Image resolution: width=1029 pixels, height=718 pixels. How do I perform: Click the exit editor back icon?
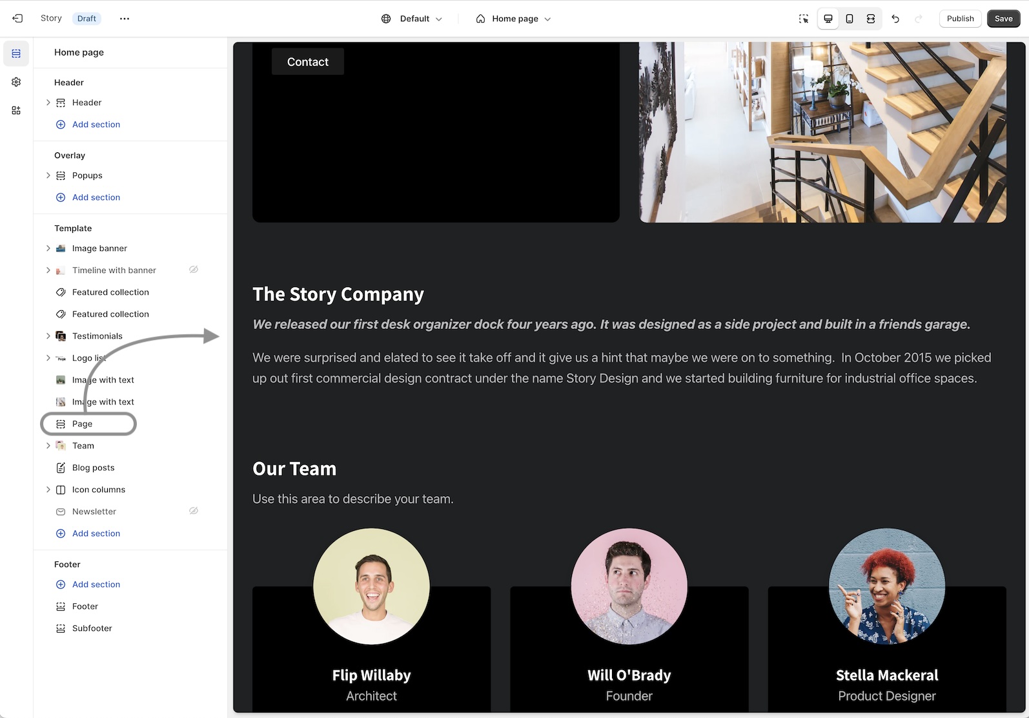(17, 19)
